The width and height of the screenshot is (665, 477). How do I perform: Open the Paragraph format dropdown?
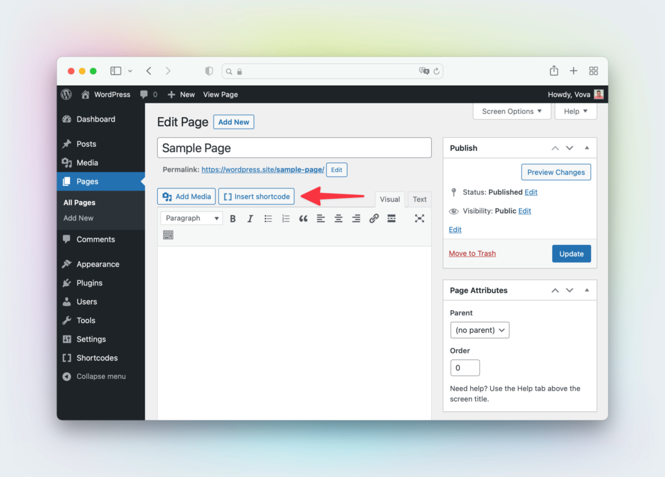(192, 218)
